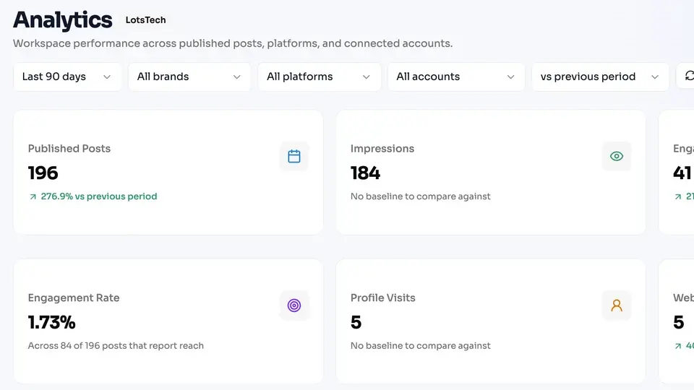The width and height of the screenshot is (694, 390).
Task: Click the Impressions card title
Action: pyautogui.click(x=382, y=149)
